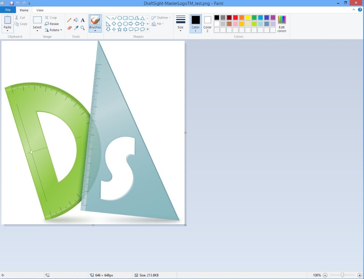Image resolution: width=364 pixels, height=279 pixels.
Task: Click the canvas right-edge resize handle
Action: 185,133
